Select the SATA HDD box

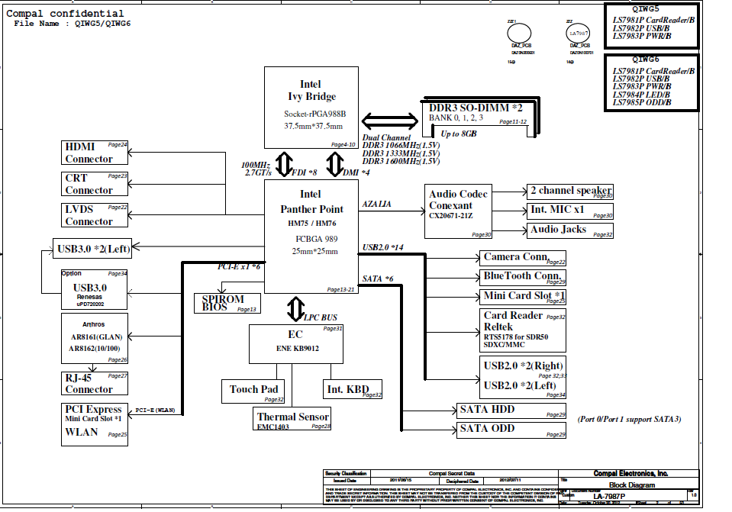click(511, 411)
